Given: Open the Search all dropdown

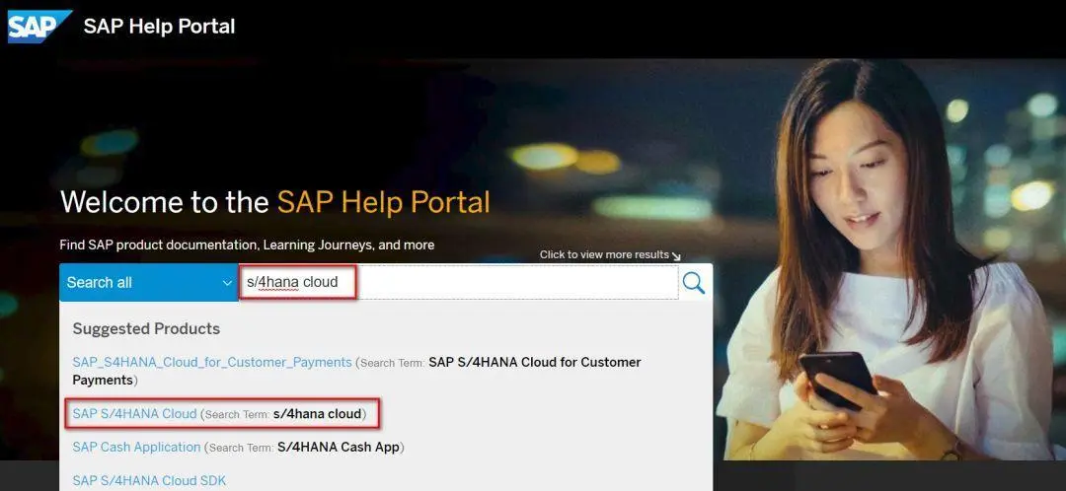Looking at the screenshot, I should tap(149, 283).
